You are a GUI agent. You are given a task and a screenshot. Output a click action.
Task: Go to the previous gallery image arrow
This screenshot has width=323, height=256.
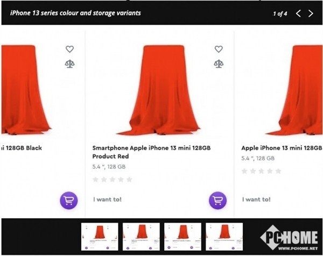[x=298, y=13]
